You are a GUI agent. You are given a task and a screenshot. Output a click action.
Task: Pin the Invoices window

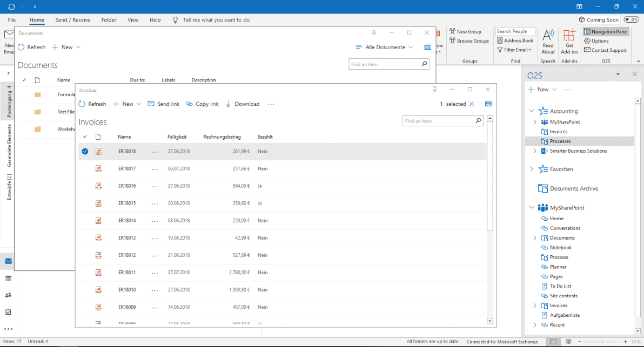tap(434, 90)
